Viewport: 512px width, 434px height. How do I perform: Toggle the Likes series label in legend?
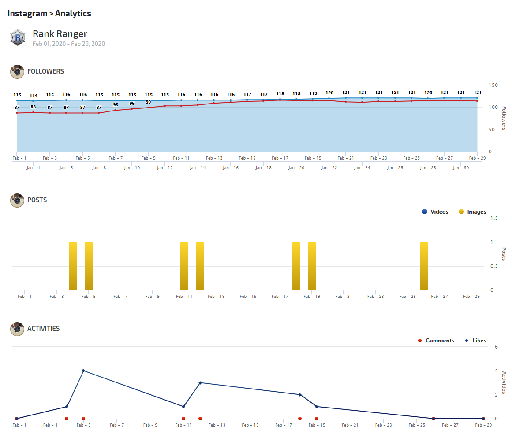[479, 341]
